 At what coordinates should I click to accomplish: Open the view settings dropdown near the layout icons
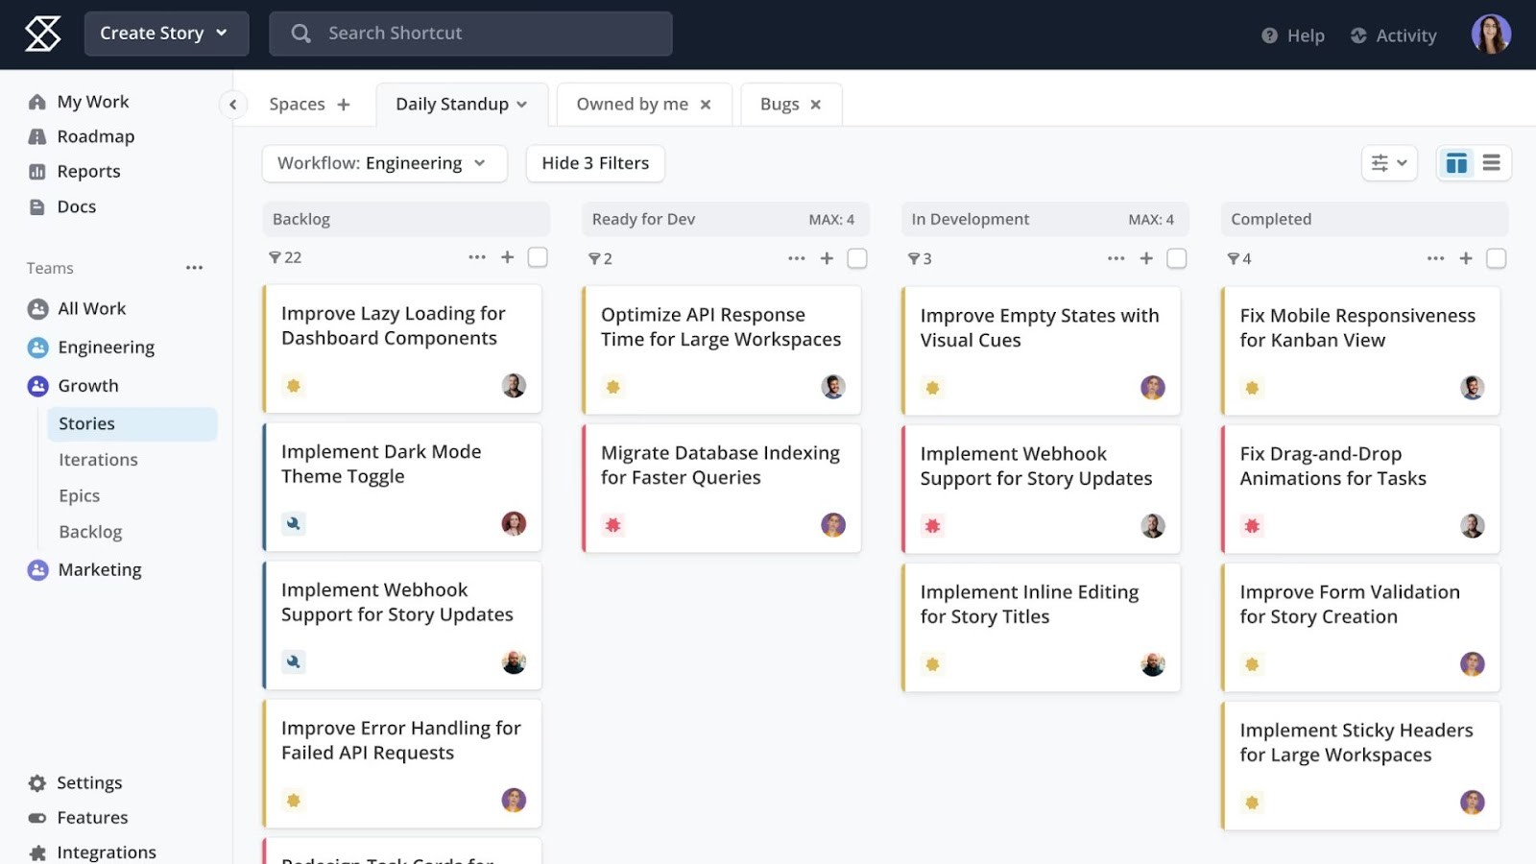coord(1389,162)
